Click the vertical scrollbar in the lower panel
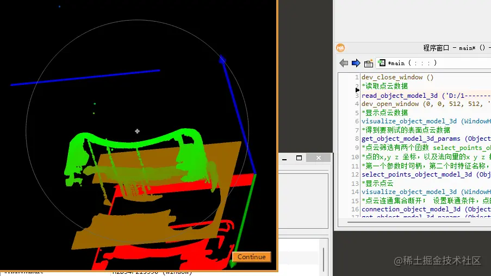The width and height of the screenshot is (491, 276). coord(324,260)
